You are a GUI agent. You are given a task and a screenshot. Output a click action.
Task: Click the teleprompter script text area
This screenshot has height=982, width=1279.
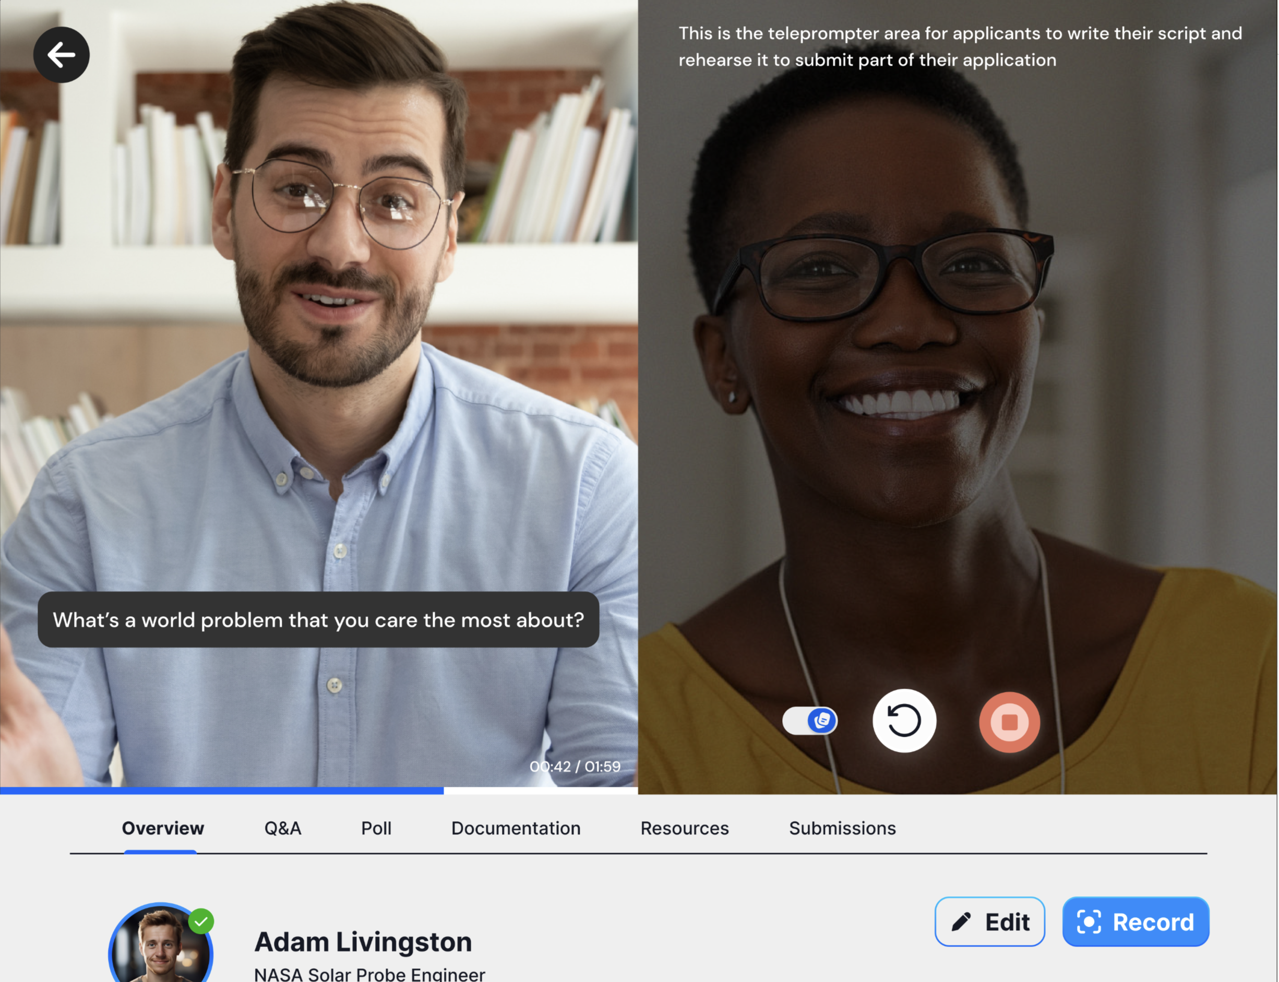click(959, 47)
